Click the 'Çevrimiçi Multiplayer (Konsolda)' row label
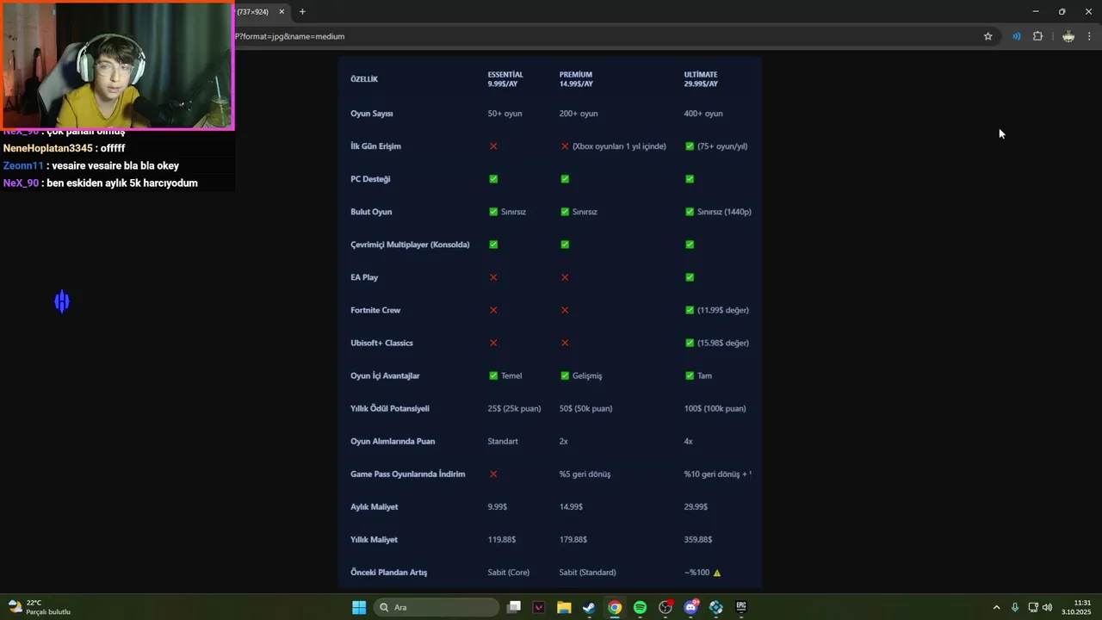1102x620 pixels. [410, 245]
